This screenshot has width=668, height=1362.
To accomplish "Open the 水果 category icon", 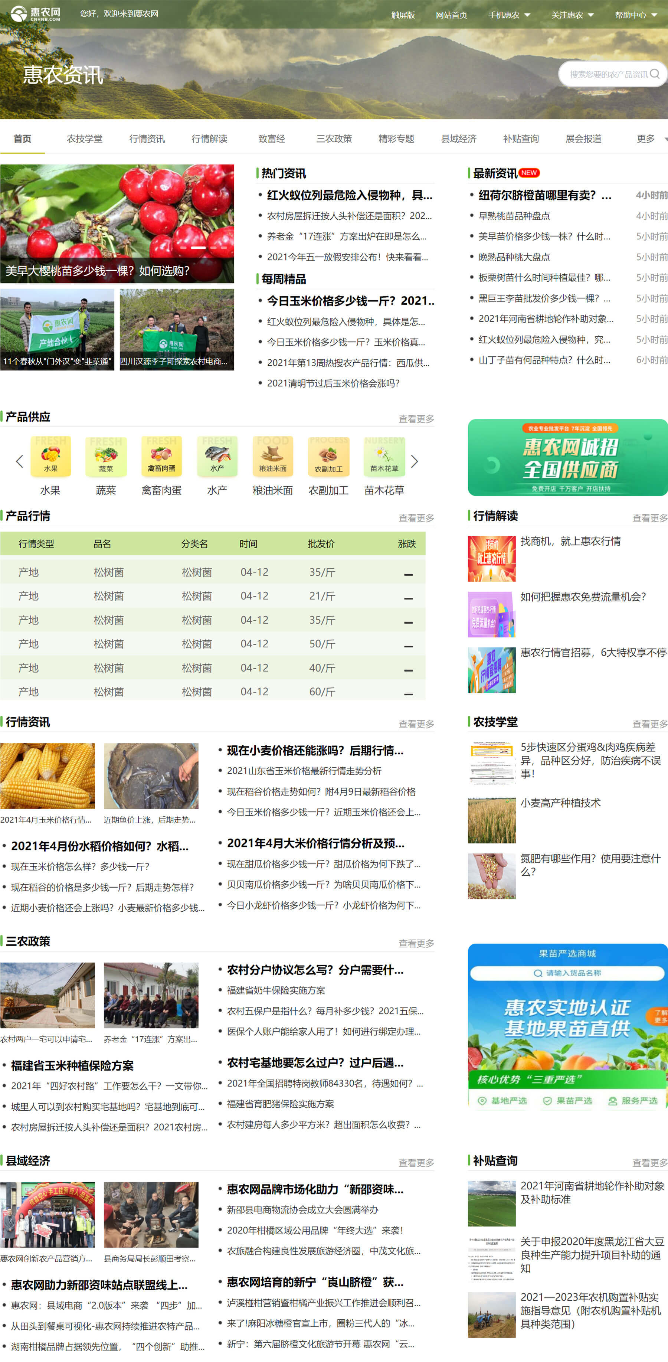I will tap(51, 456).
